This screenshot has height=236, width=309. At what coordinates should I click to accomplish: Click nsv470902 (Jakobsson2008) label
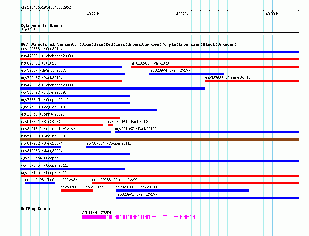[47, 85]
